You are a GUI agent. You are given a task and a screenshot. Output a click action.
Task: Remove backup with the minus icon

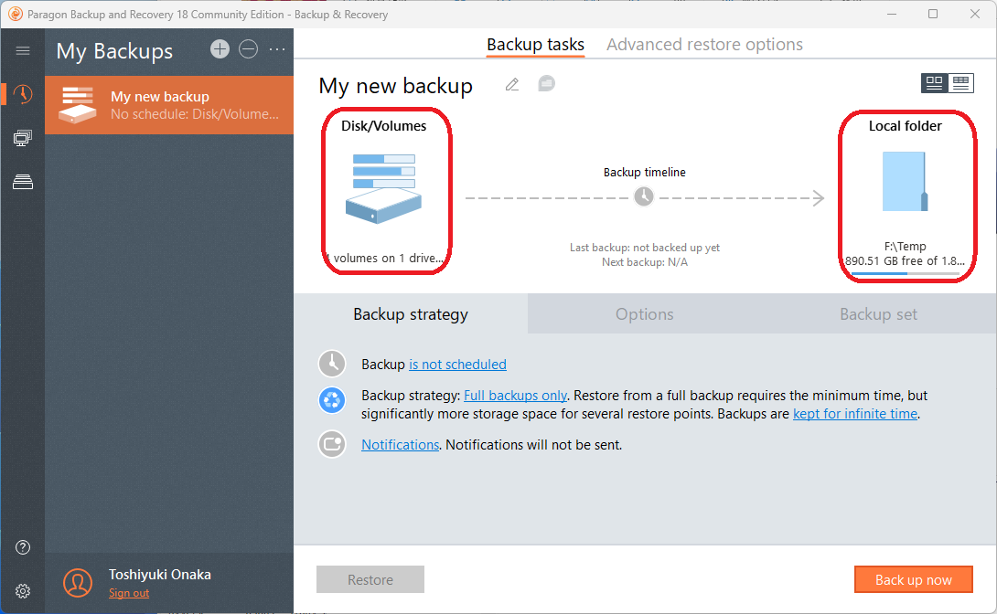(x=248, y=49)
